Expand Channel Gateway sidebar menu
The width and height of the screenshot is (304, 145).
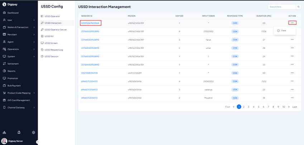pos(19,108)
